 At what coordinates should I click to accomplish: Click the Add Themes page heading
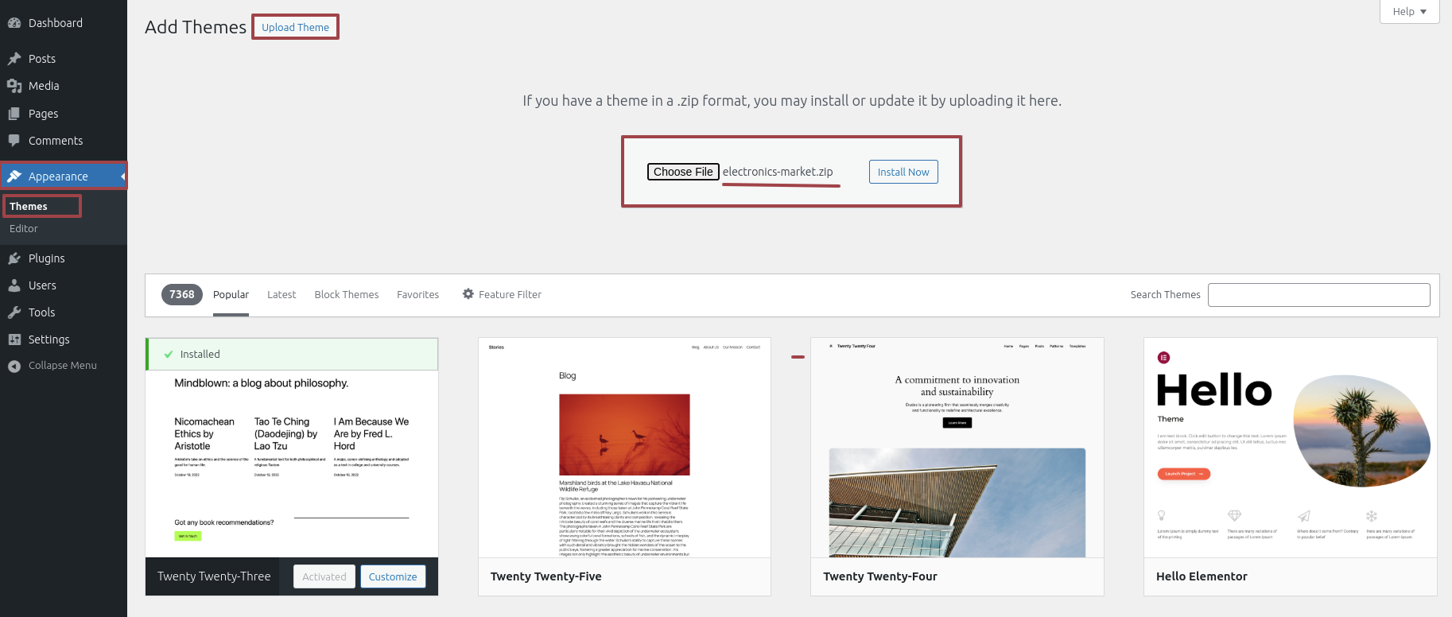tap(196, 27)
